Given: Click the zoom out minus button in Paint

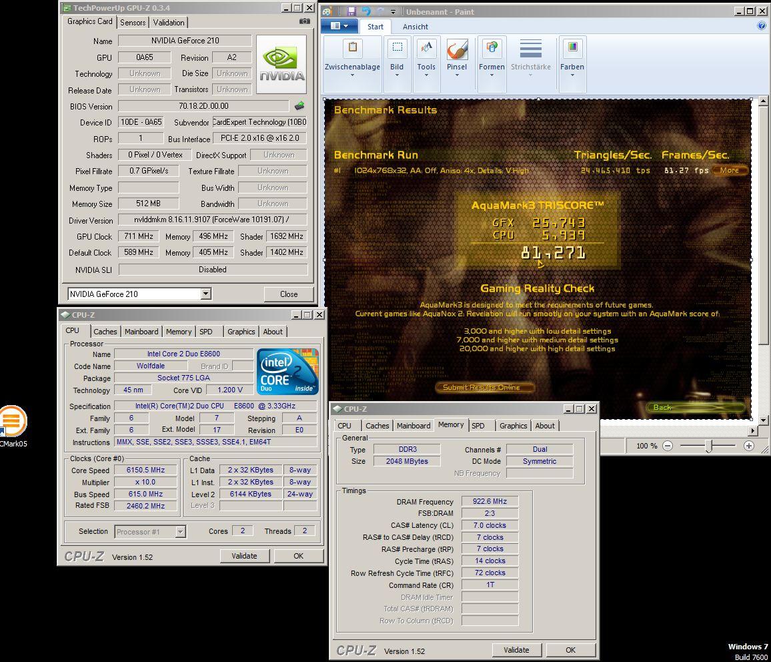Looking at the screenshot, I should tap(667, 446).
